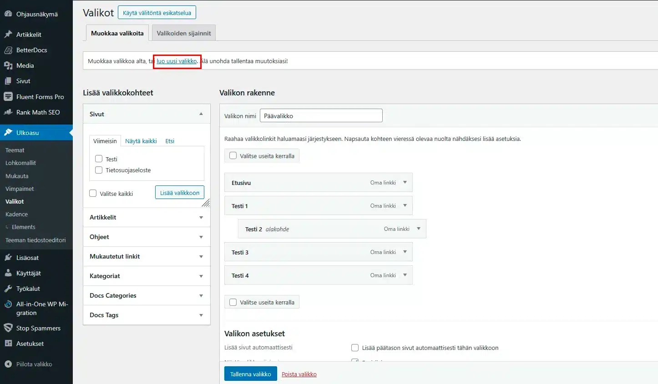Tick the Tietosuojaseloste page checkbox
Screen dimensions: 658x384
coord(99,170)
